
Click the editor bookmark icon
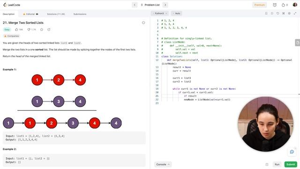click(x=266, y=14)
